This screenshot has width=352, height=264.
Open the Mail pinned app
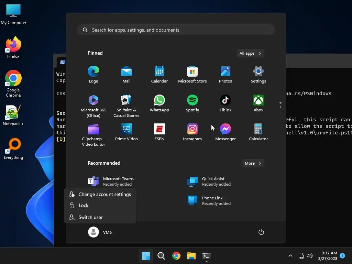pyautogui.click(x=126, y=75)
